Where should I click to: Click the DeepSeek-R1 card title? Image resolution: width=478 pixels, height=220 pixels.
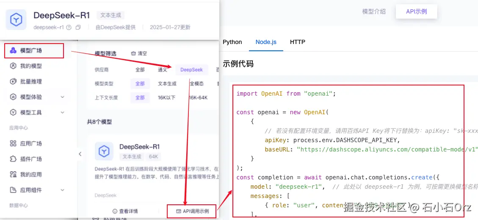[x=140, y=146]
